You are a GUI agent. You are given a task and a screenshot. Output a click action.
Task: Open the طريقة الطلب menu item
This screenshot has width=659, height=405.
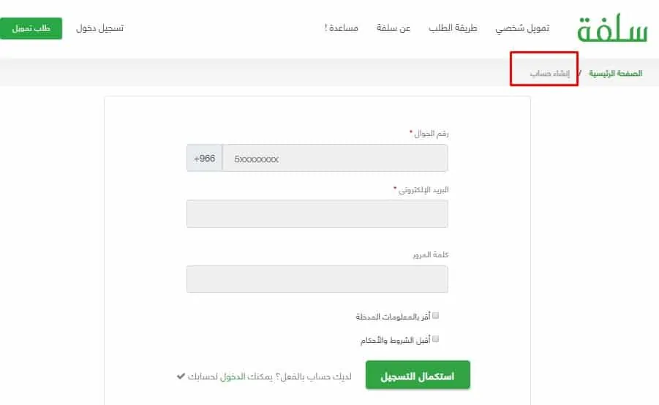(x=453, y=29)
